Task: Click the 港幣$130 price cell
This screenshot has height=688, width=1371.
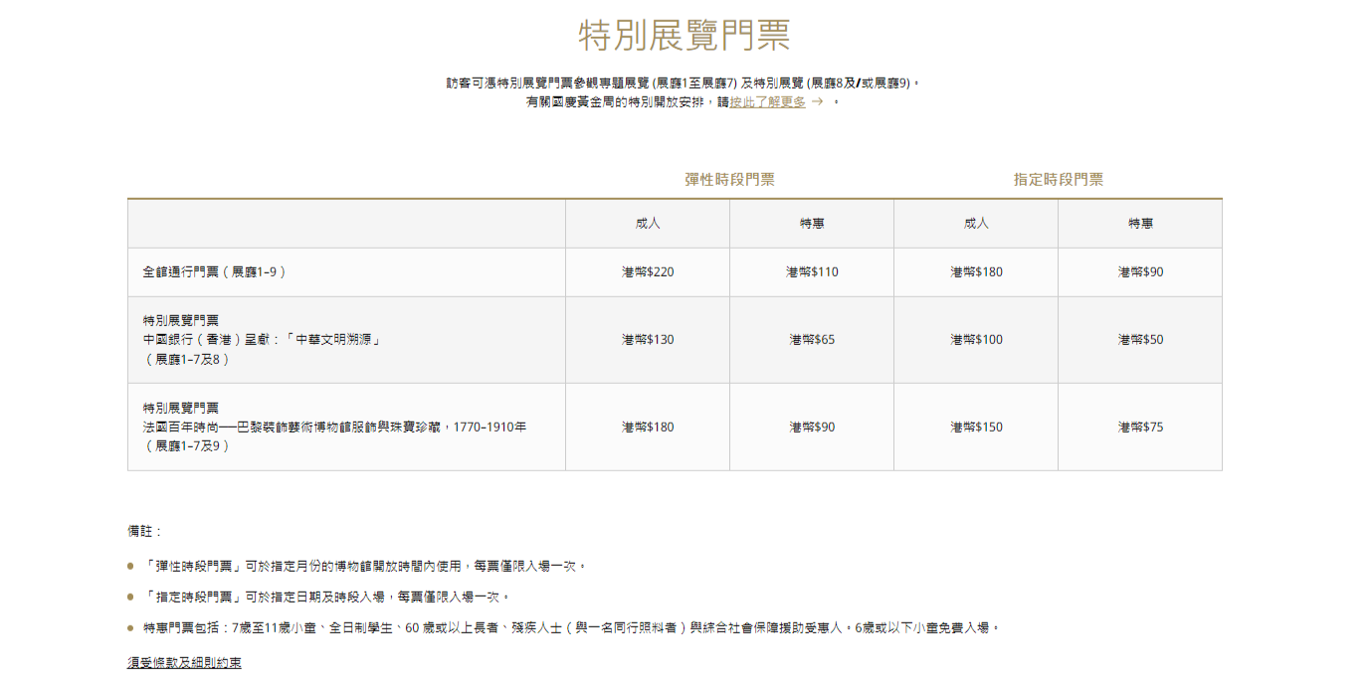Action: point(648,340)
